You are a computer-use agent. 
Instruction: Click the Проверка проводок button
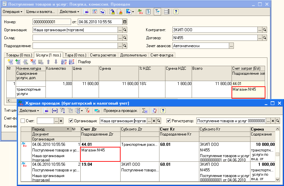(x=120, y=111)
